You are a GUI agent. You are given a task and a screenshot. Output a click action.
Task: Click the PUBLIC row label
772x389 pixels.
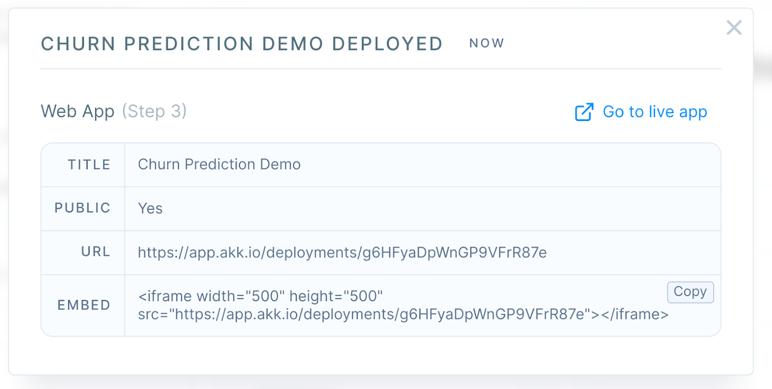[83, 208]
